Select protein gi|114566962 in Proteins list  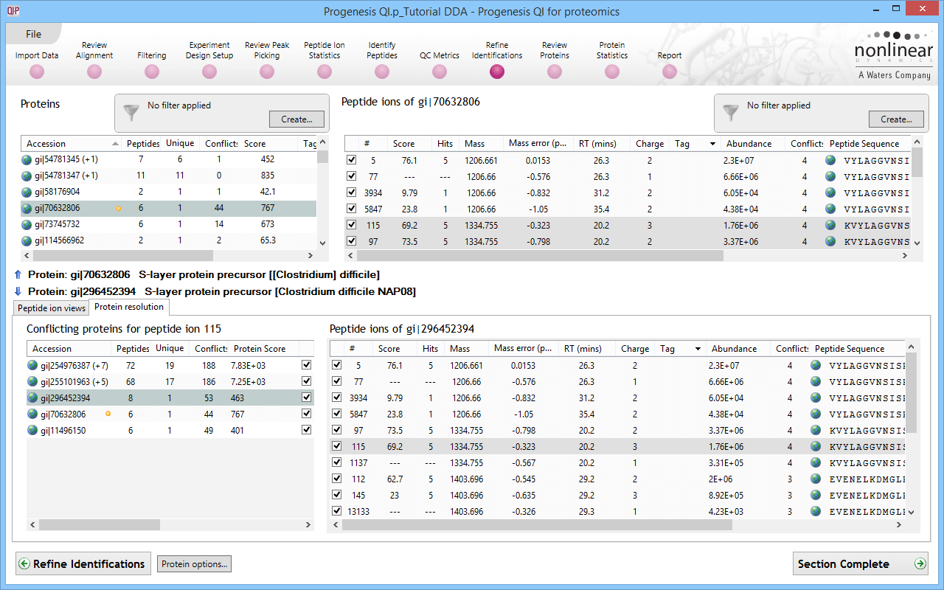click(169, 240)
